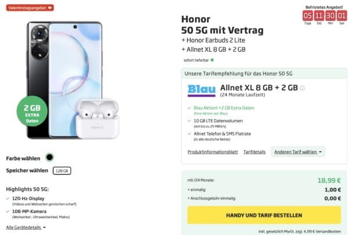Open the Anderen Tarif wählen dropdown

coord(298,152)
